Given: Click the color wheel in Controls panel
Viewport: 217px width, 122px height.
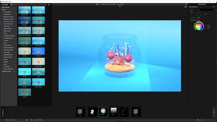Looking at the screenshot, I should [x=199, y=26].
